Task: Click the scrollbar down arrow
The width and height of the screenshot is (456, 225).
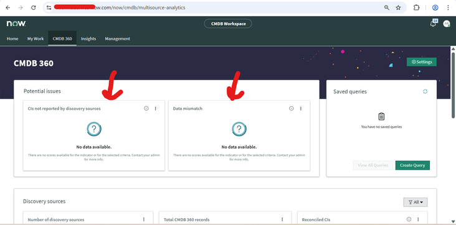Action: click(453, 222)
